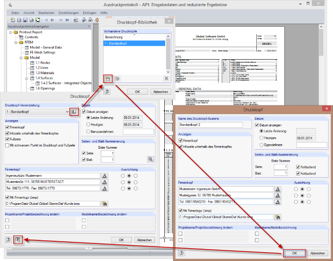Viewport: 333px width, 261px height.
Task: Click the edit header icon in Druckkopf-Bibliothek
Action: [117, 79]
